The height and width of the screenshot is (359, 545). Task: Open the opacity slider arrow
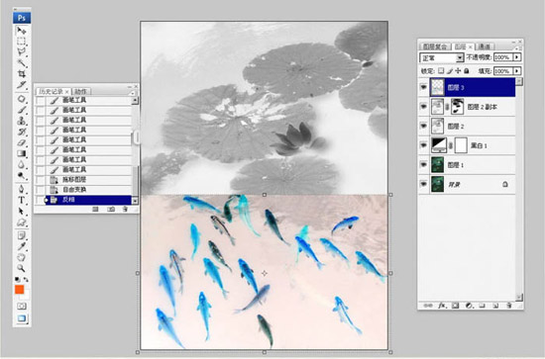517,57
